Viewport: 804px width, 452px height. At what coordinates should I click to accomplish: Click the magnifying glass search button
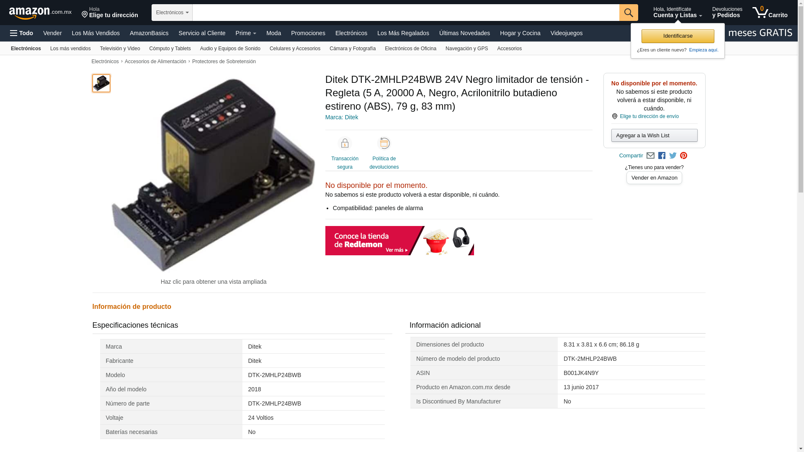pos(629,13)
